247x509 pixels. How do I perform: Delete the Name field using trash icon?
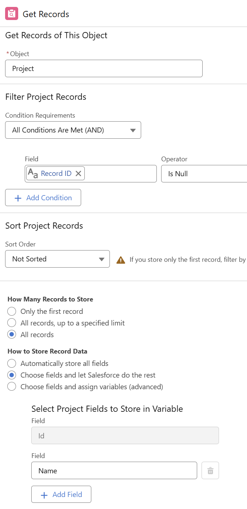pyautogui.click(x=210, y=471)
